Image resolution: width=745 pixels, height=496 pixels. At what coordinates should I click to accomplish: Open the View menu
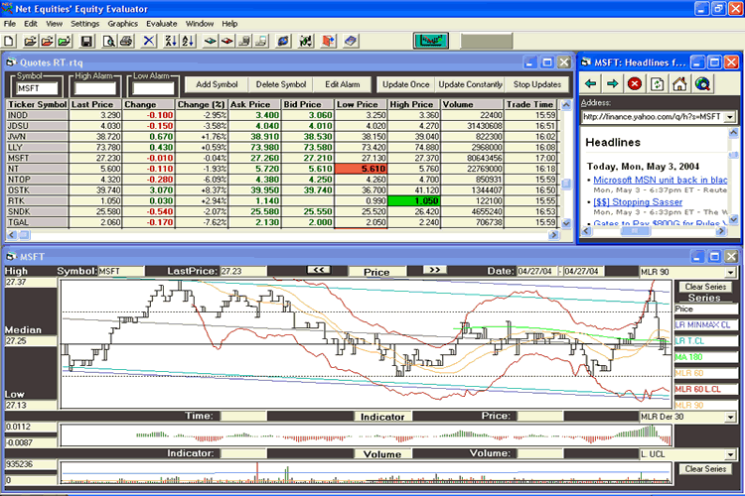pyautogui.click(x=54, y=23)
